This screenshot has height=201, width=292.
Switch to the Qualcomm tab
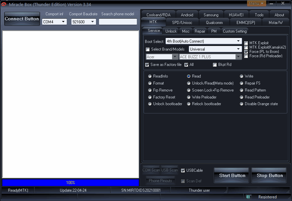(214, 23)
